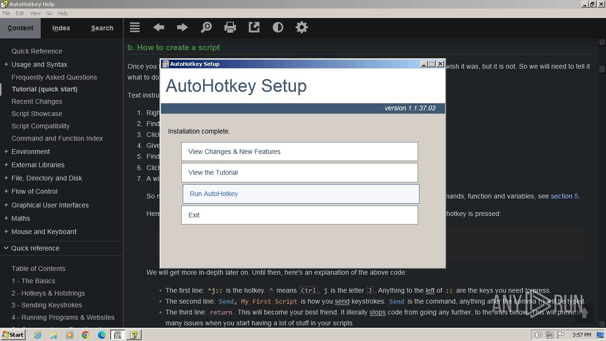Jump to Table of Contents

tap(38, 269)
